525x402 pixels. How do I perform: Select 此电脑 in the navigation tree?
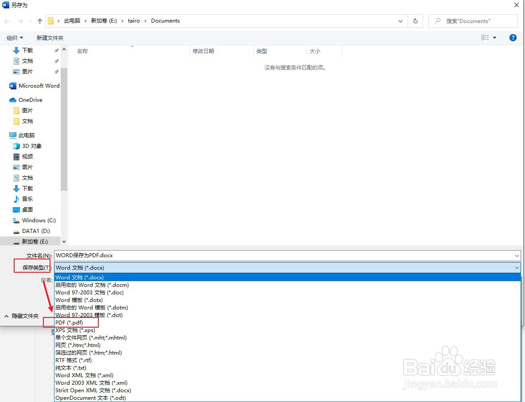[22, 135]
